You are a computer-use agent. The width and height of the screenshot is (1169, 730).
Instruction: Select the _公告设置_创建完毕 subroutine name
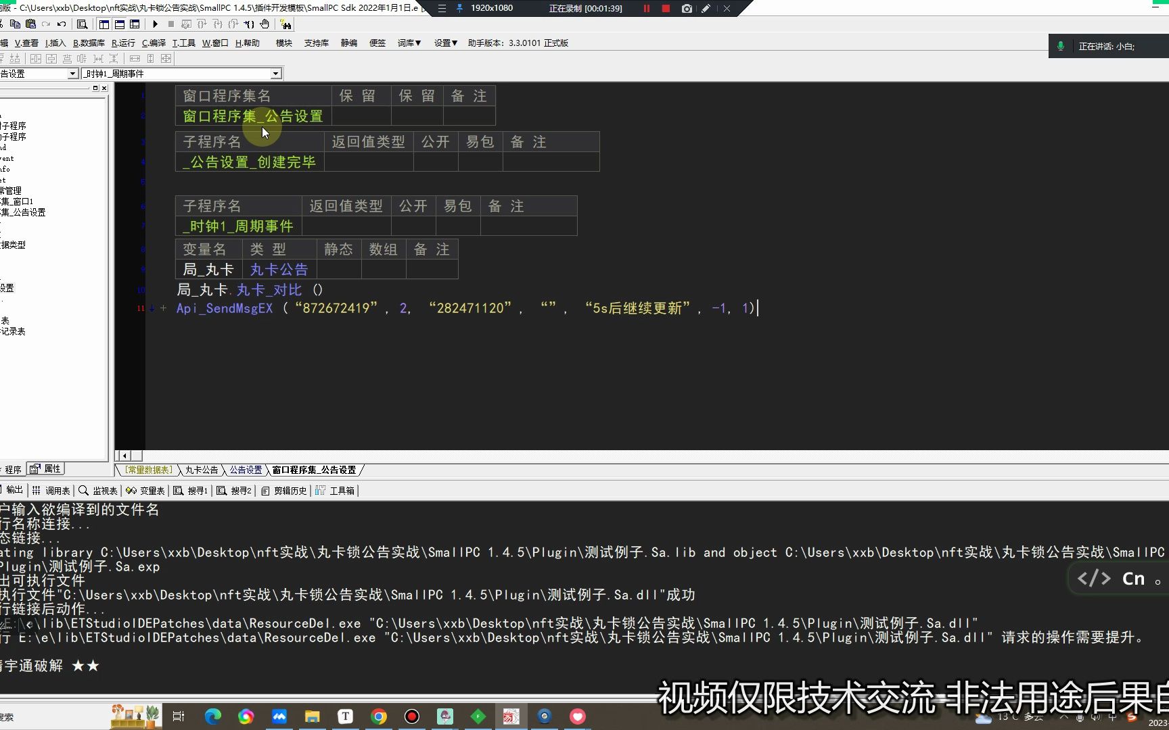click(x=250, y=162)
